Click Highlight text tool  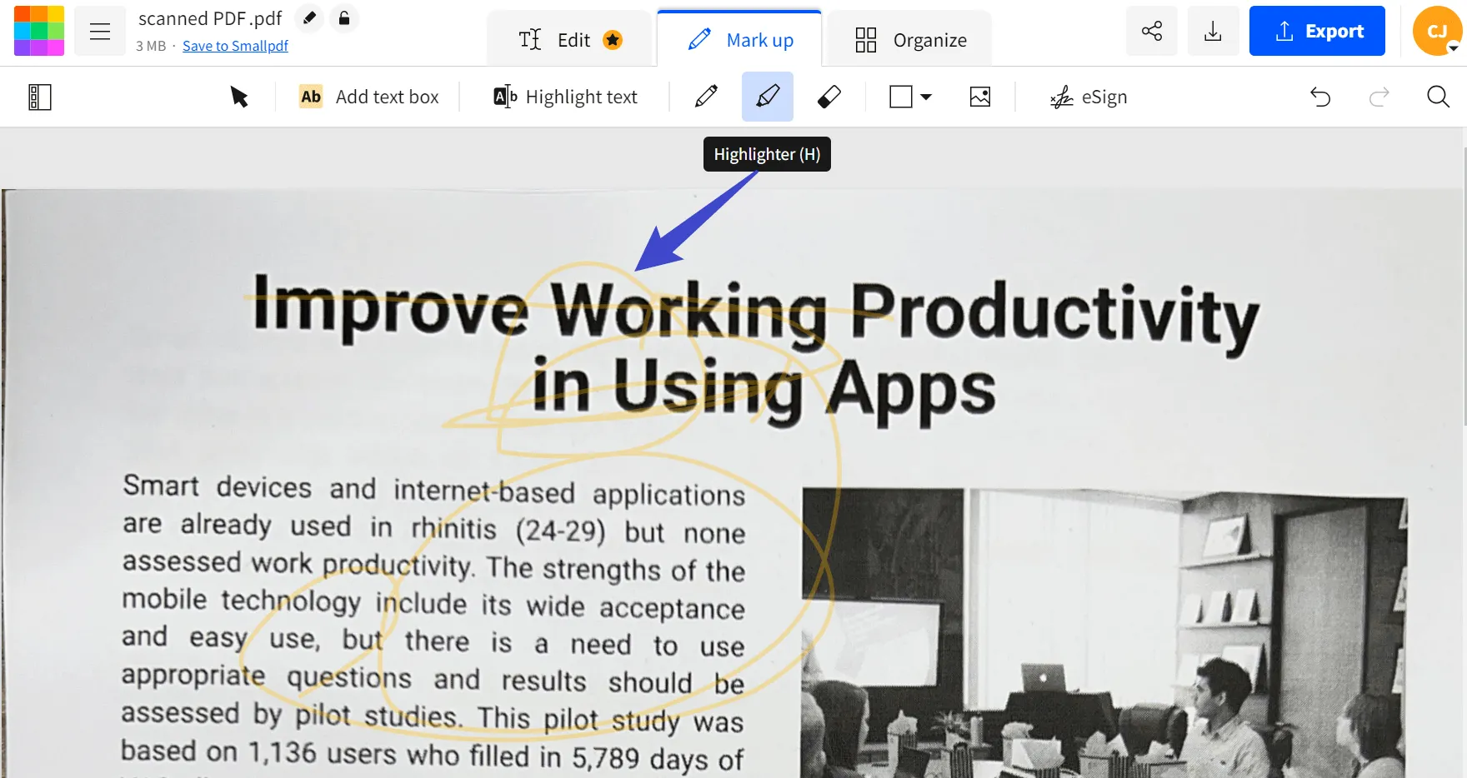[x=566, y=97]
